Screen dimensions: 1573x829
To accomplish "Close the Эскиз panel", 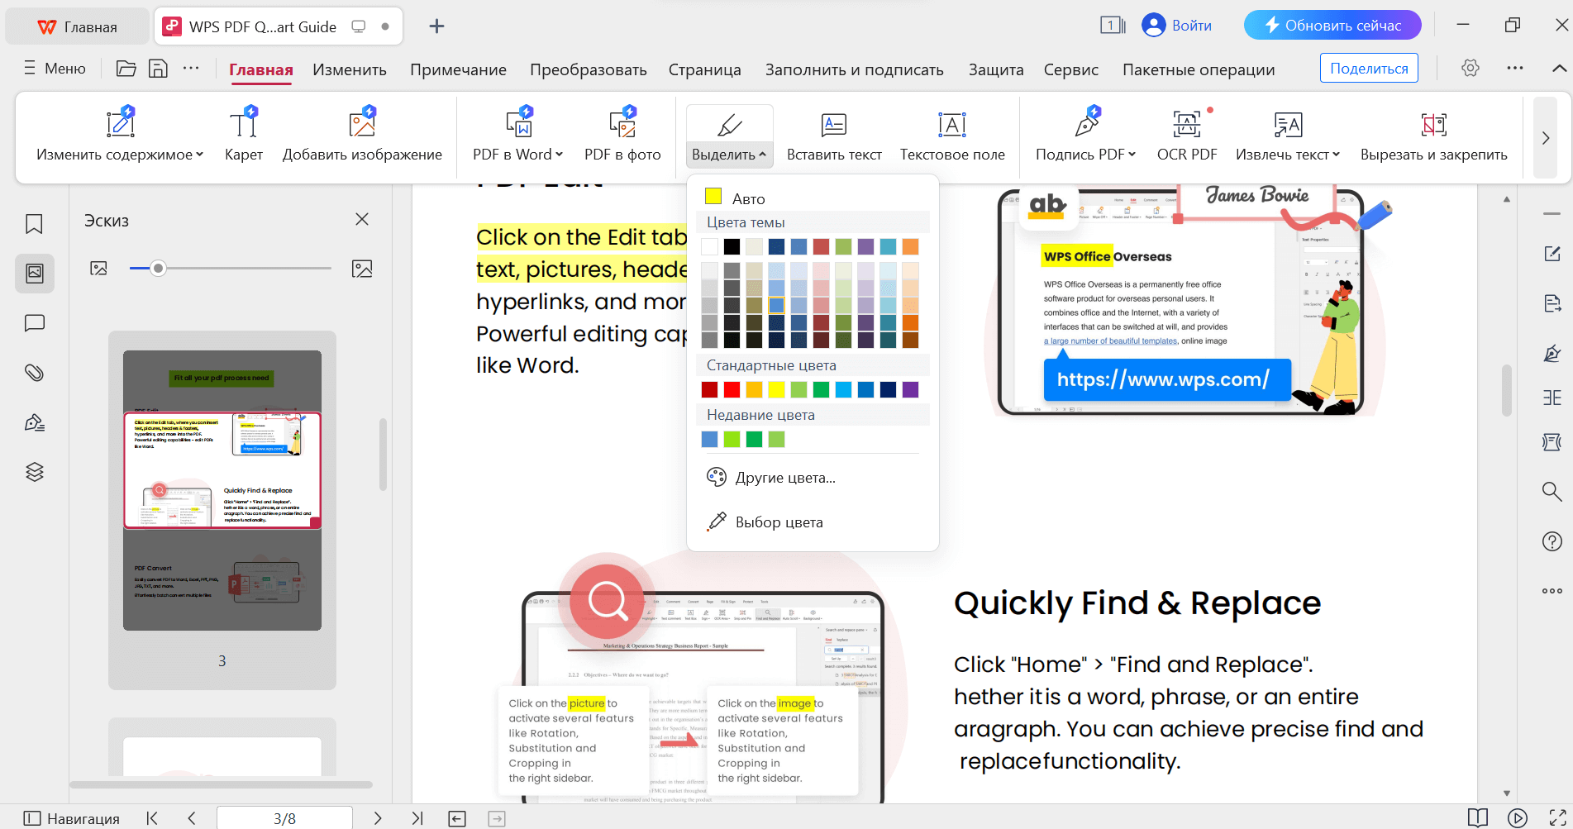I will [x=362, y=219].
